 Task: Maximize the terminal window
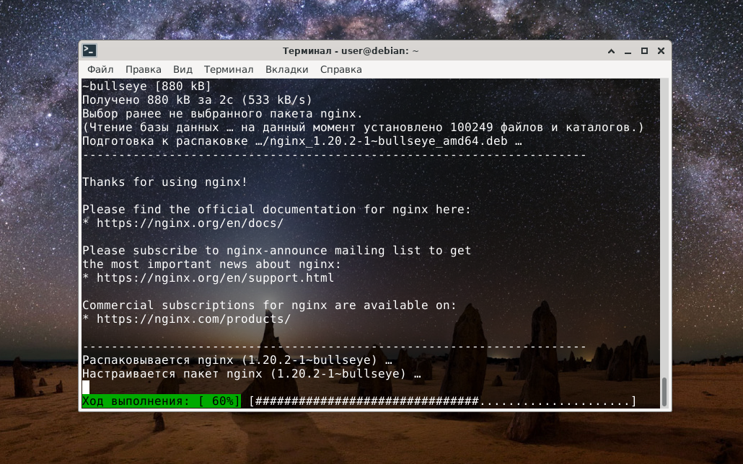644,51
